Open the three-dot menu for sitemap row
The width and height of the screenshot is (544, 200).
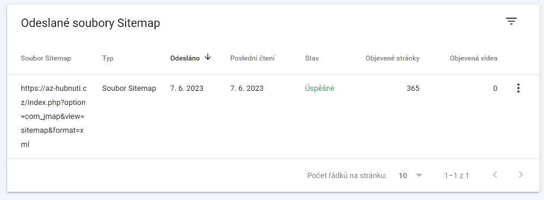click(518, 88)
